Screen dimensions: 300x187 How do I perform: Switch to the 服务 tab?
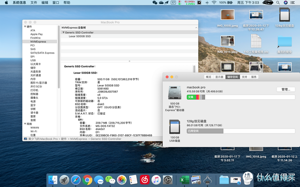click(x=254, y=77)
